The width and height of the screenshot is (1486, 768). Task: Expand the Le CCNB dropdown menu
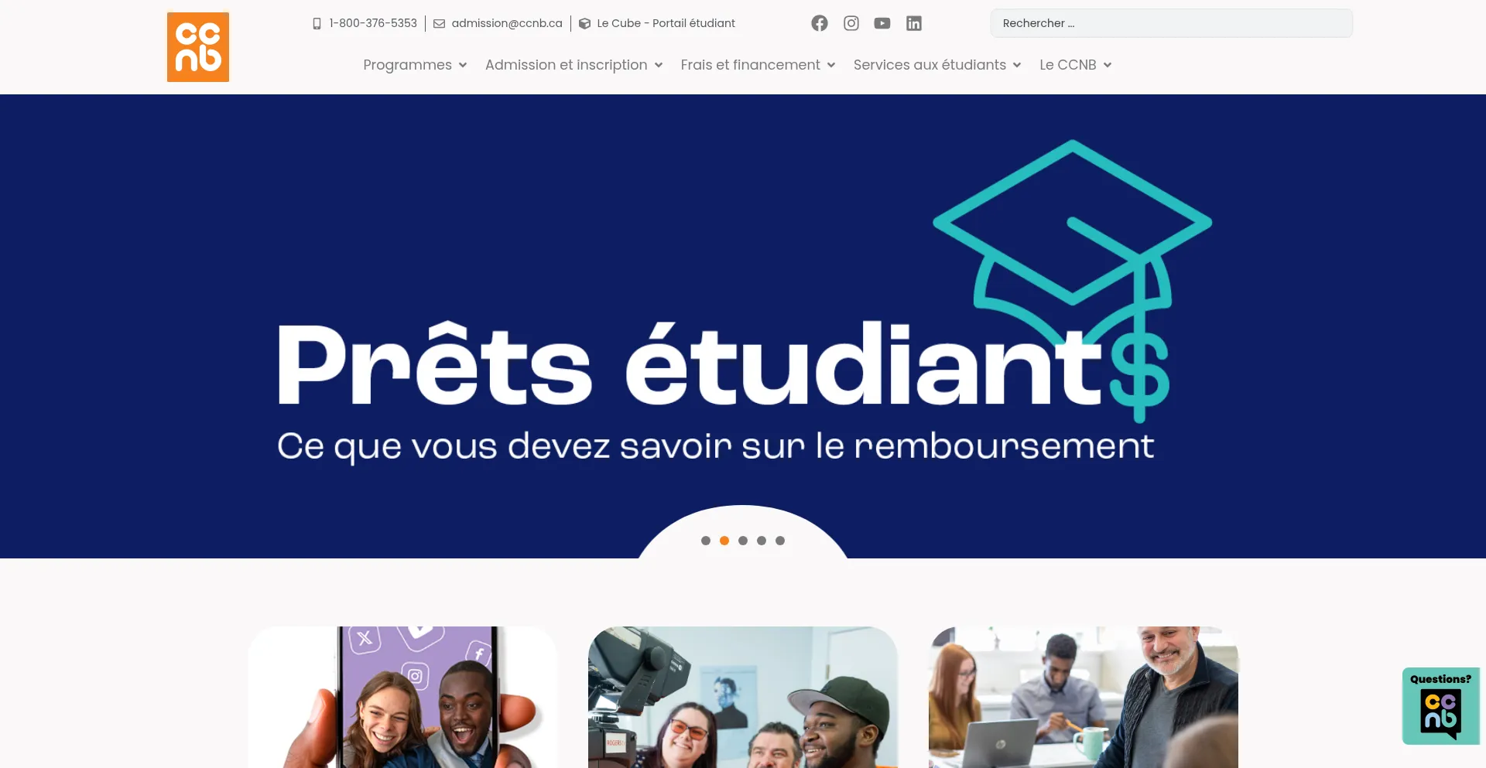[x=1076, y=65]
